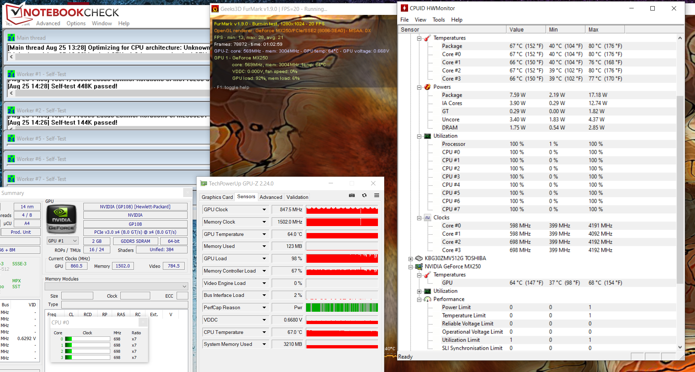This screenshot has height=372, width=695.
Task: Collapse the Powers node in HWMonitor
Action: pos(419,87)
